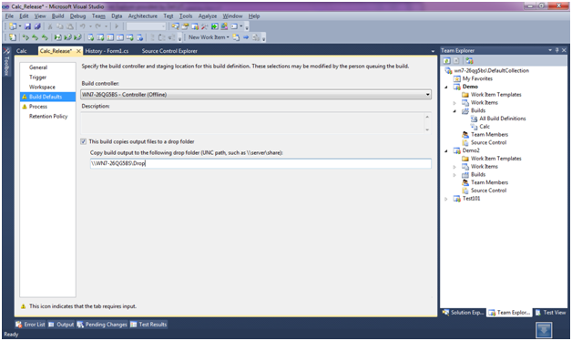The height and width of the screenshot is (341, 572).
Task: Open the File menu
Action: (x=9, y=16)
